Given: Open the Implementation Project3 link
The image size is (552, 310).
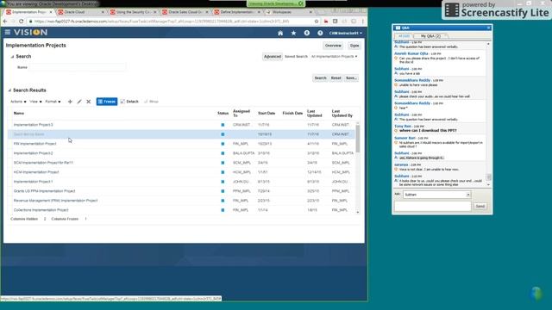Looking at the screenshot, I should click(33, 125).
